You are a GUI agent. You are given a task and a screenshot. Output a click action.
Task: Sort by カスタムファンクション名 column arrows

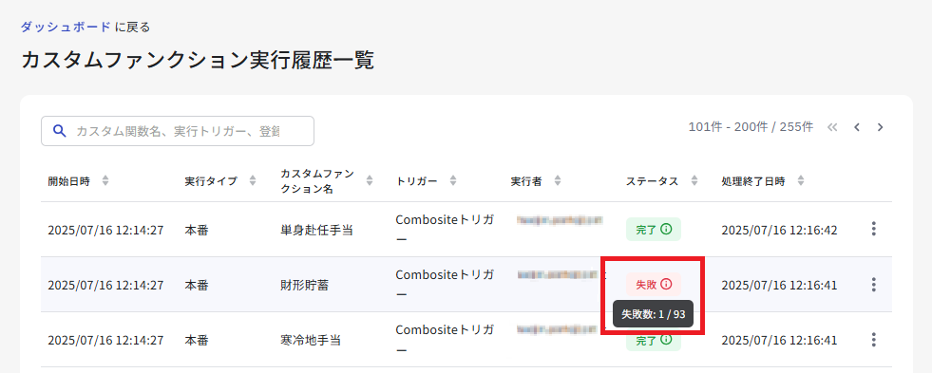[370, 181]
